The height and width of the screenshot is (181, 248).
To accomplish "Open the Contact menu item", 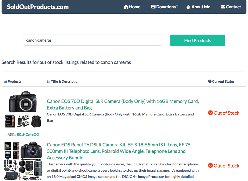I will (231, 7).
